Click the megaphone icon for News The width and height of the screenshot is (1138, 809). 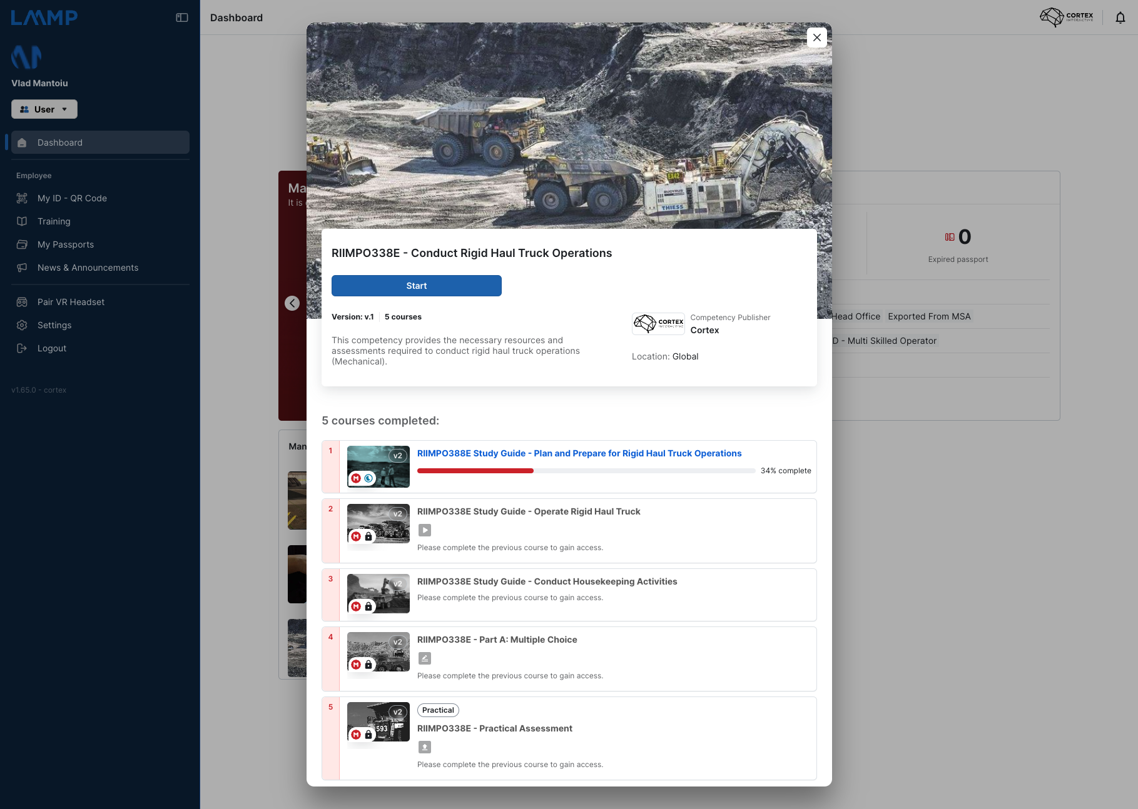coord(22,268)
